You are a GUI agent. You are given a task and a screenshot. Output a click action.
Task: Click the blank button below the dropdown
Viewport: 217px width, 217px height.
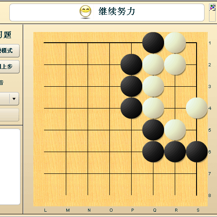pyautogui.click(x=9, y=115)
